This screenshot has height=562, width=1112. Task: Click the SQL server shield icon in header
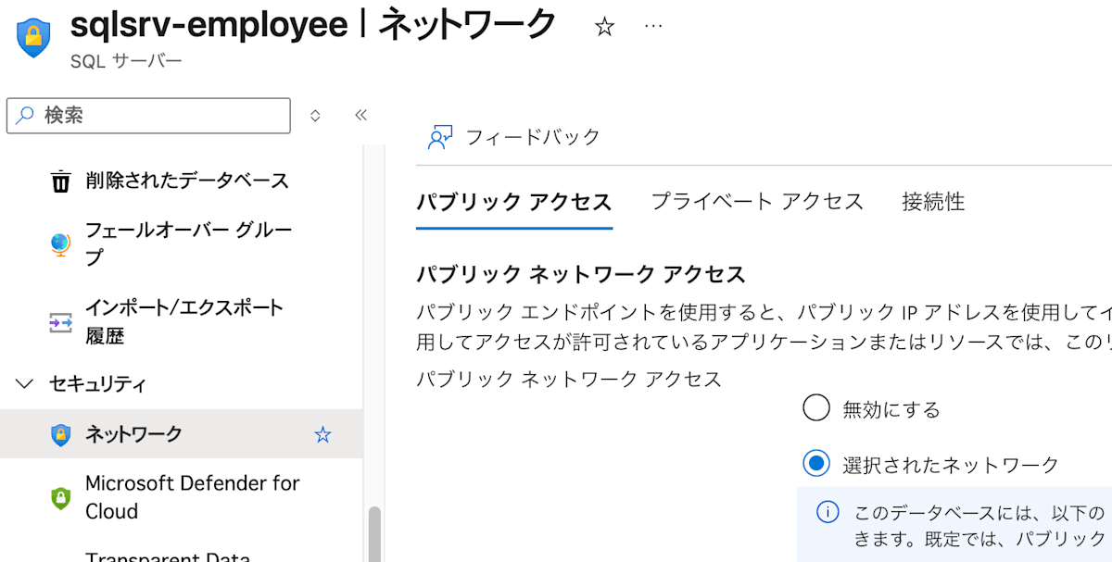[x=33, y=37]
